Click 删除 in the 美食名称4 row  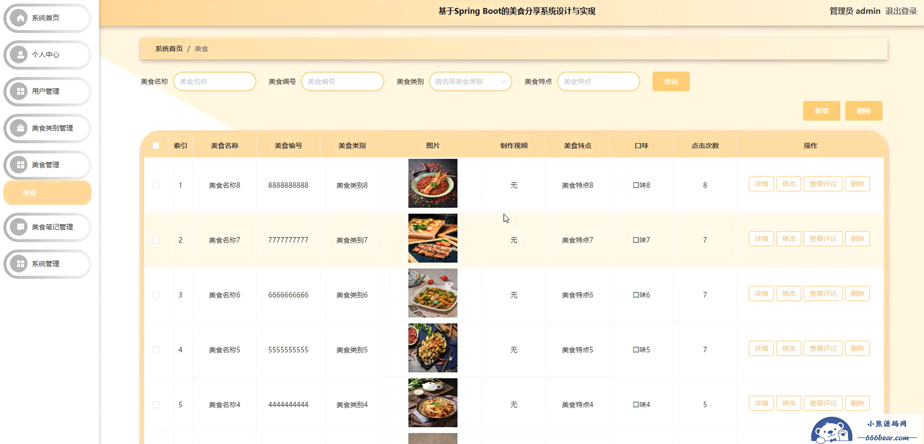857,403
